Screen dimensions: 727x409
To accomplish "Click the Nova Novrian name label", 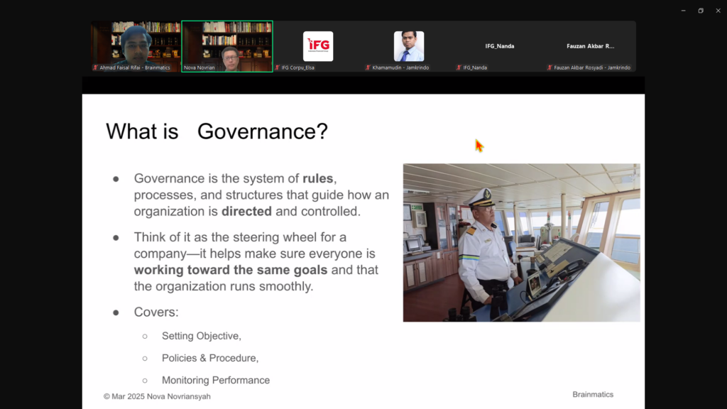I will tap(200, 67).
